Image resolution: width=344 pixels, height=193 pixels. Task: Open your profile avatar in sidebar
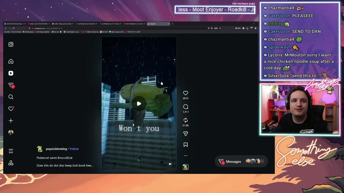pyautogui.click(x=11, y=132)
